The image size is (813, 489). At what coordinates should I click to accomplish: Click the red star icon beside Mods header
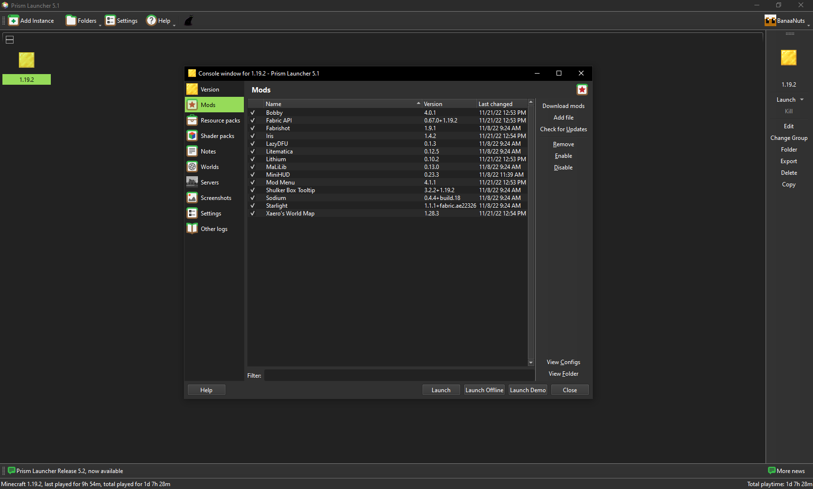[582, 90]
